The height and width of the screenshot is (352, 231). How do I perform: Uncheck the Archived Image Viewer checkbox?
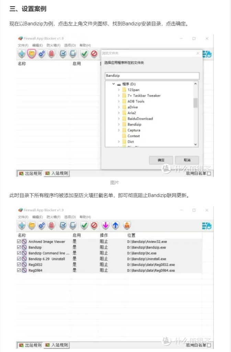[19, 242]
